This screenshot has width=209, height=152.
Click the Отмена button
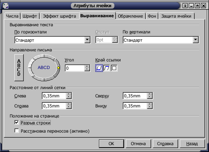(x=138, y=144)
